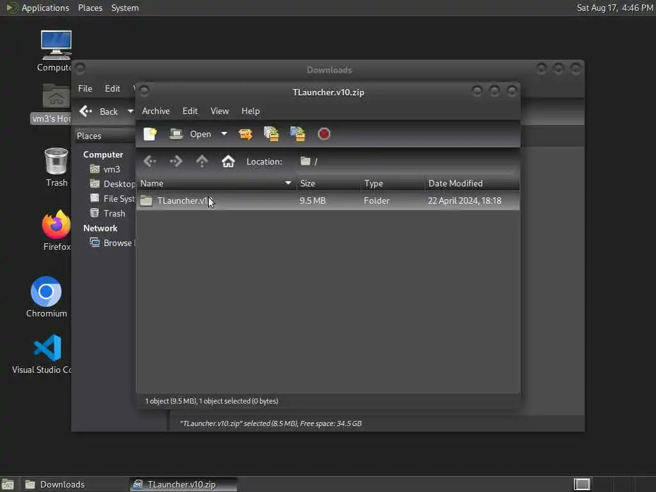Open Trash desktop icon
The height and width of the screenshot is (492, 656).
[x=56, y=167]
